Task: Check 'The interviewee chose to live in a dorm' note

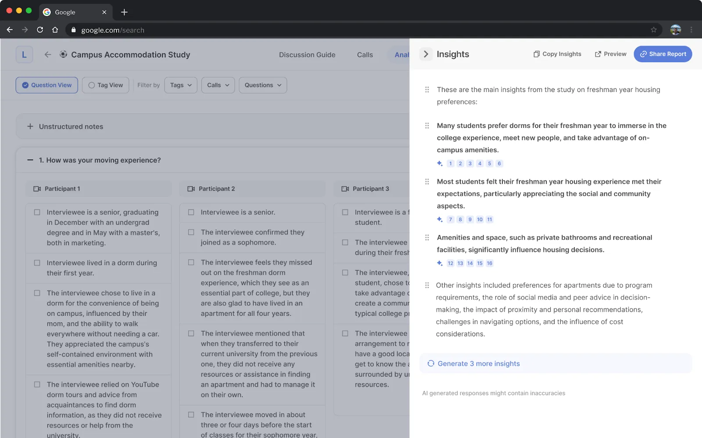Action: (37, 293)
